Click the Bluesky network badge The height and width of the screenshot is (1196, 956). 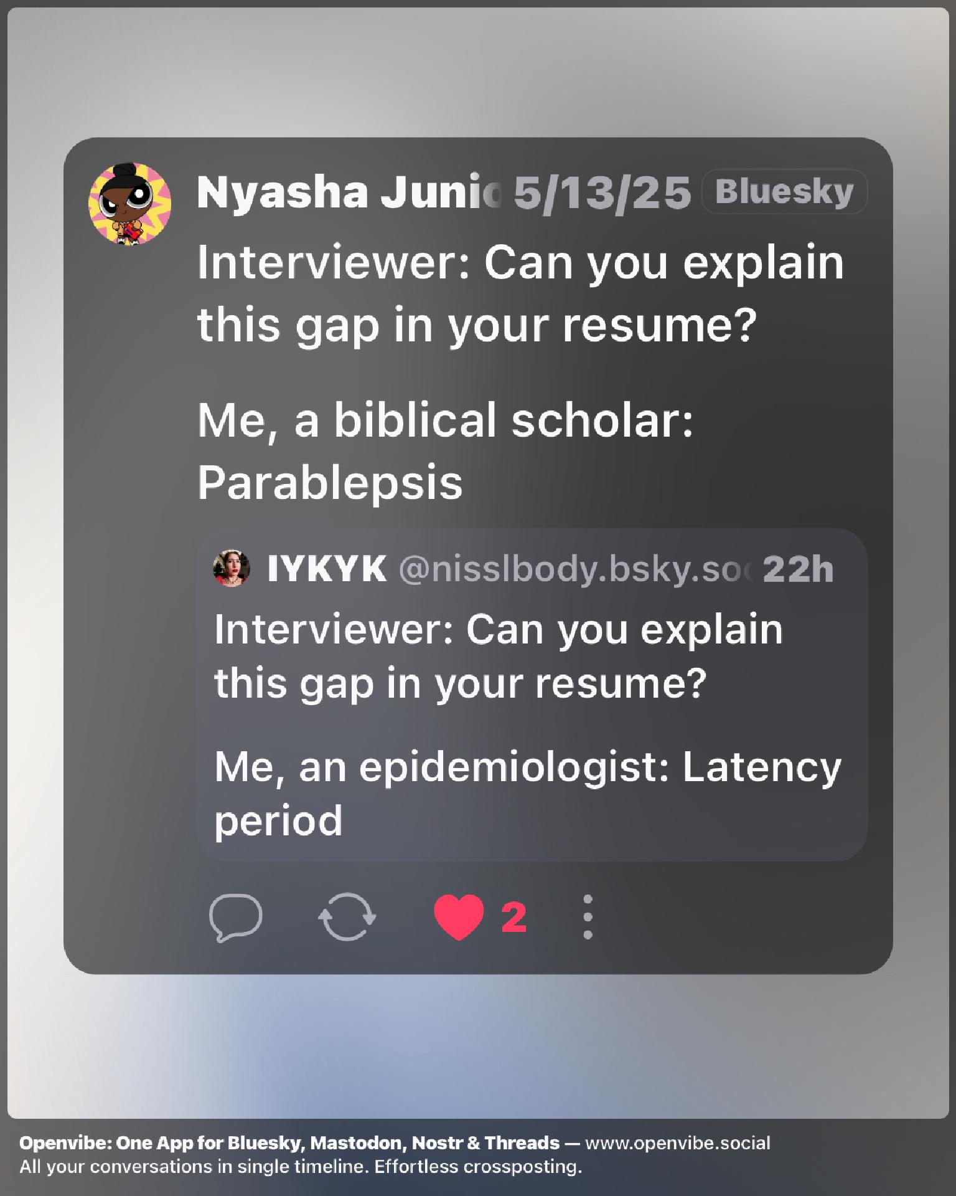[784, 192]
